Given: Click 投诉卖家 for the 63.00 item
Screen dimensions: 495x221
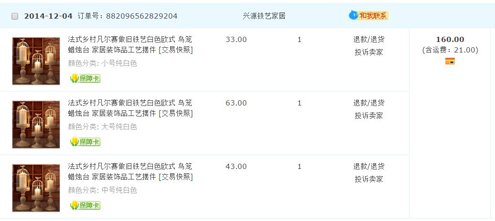Looking at the screenshot, I should tap(369, 116).
